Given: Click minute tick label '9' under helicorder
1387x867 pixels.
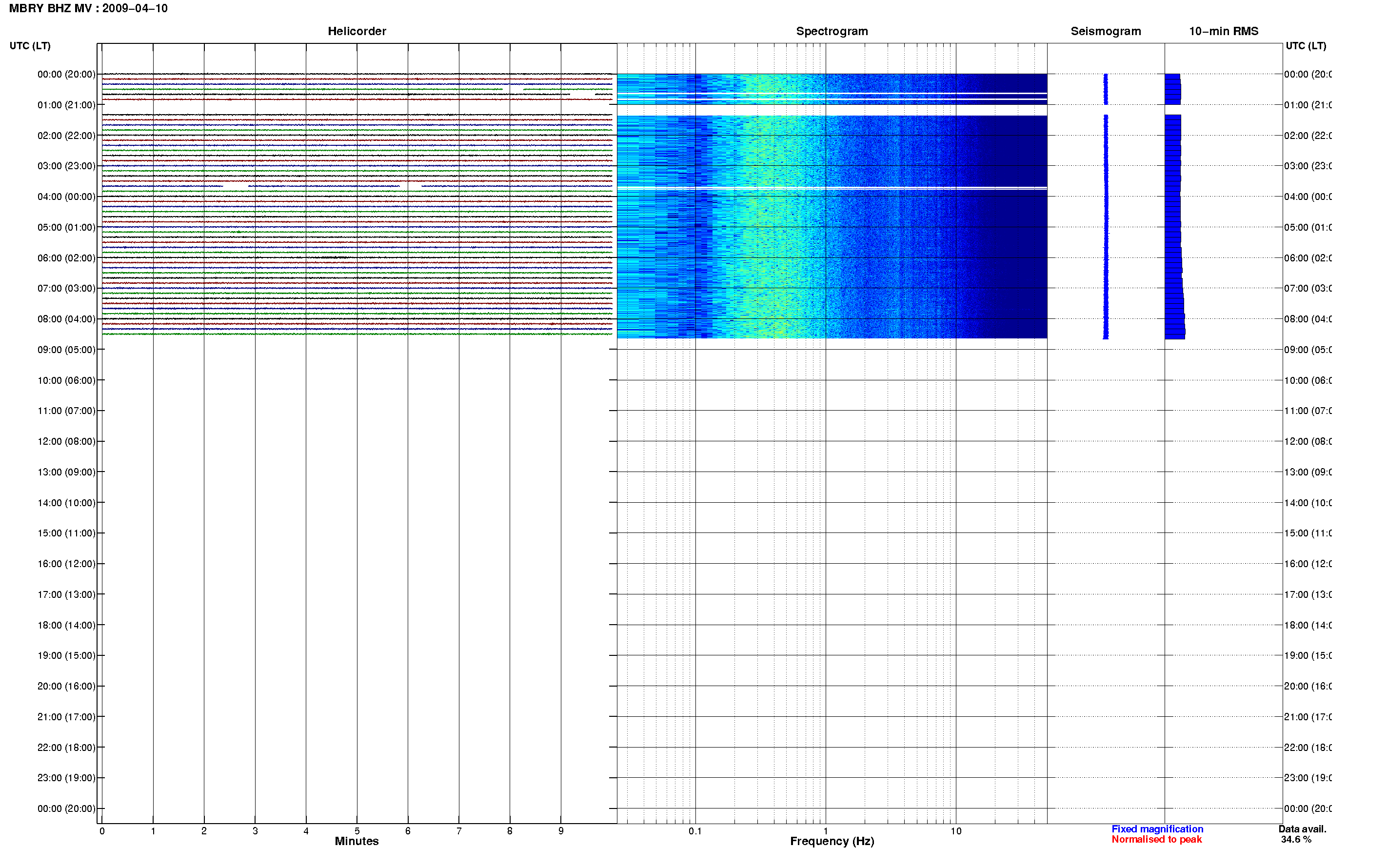Looking at the screenshot, I should point(561,831).
